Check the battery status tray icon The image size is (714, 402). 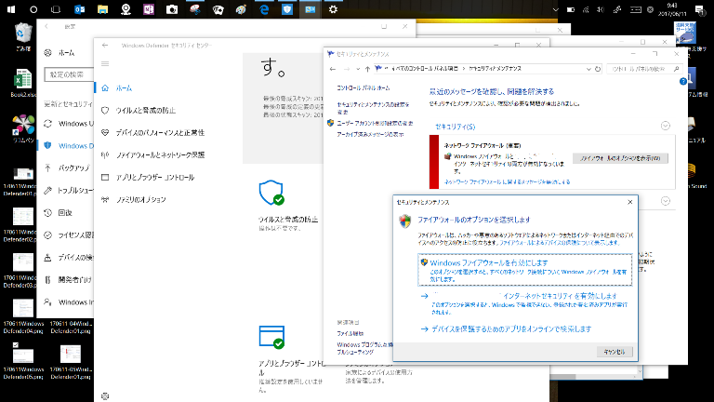coord(571,9)
